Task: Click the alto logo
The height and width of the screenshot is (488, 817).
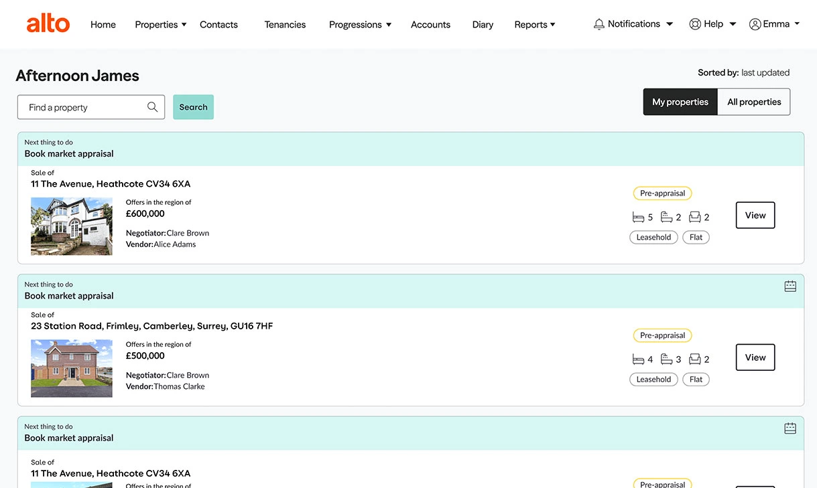Action: [x=48, y=24]
